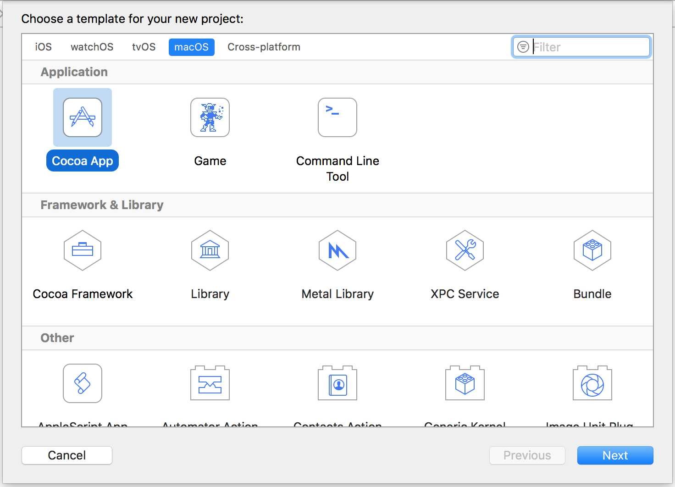The width and height of the screenshot is (675, 487).
Task: Choose the Library building icon
Action: 210,250
